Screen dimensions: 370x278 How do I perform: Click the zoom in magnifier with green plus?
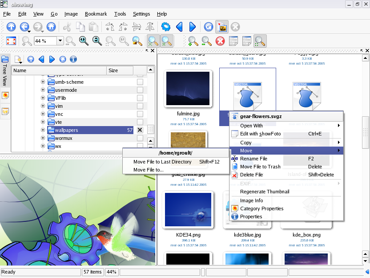(x=193, y=41)
